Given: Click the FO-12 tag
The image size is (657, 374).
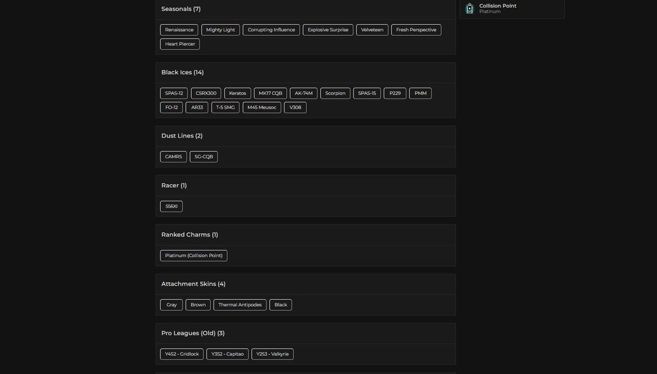Looking at the screenshot, I should coord(171,107).
